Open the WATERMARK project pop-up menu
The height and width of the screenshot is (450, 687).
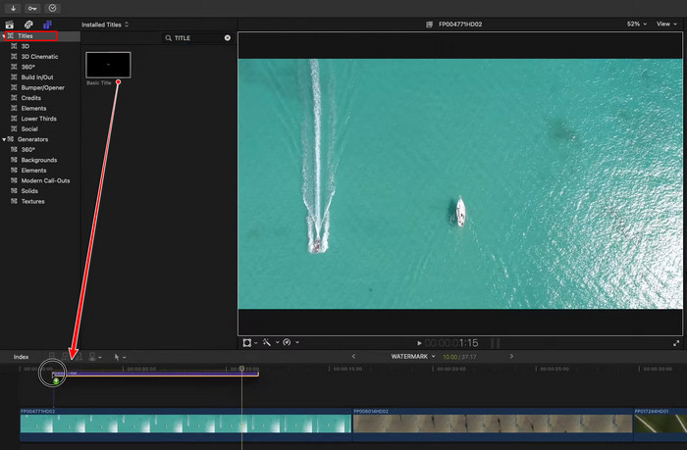coord(413,356)
